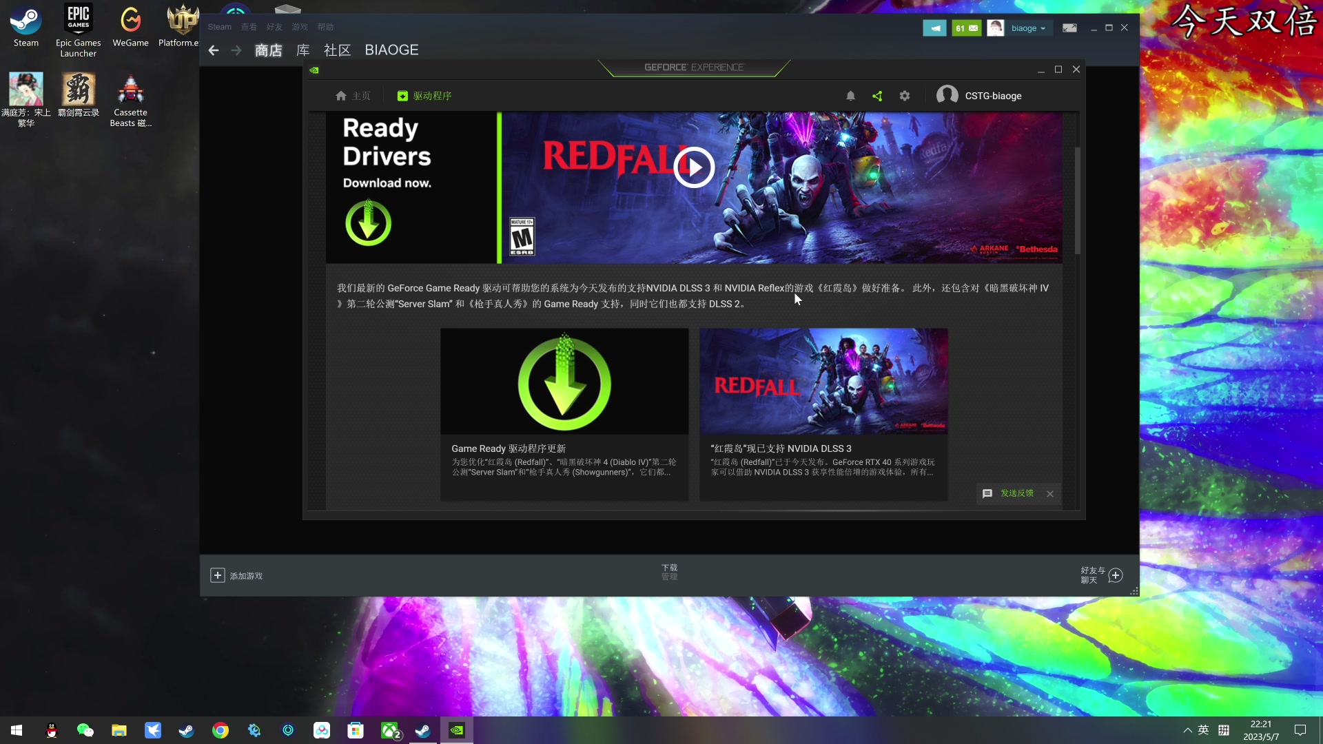Open the 查看 menu in Steam
Image resolution: width=1323 pixels, height=744 pixels.
coord(249,27)
